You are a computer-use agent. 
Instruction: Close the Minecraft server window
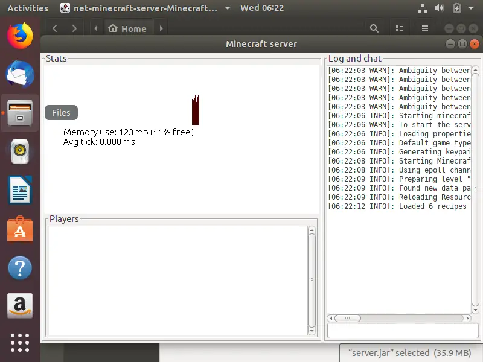pos(475,44)
